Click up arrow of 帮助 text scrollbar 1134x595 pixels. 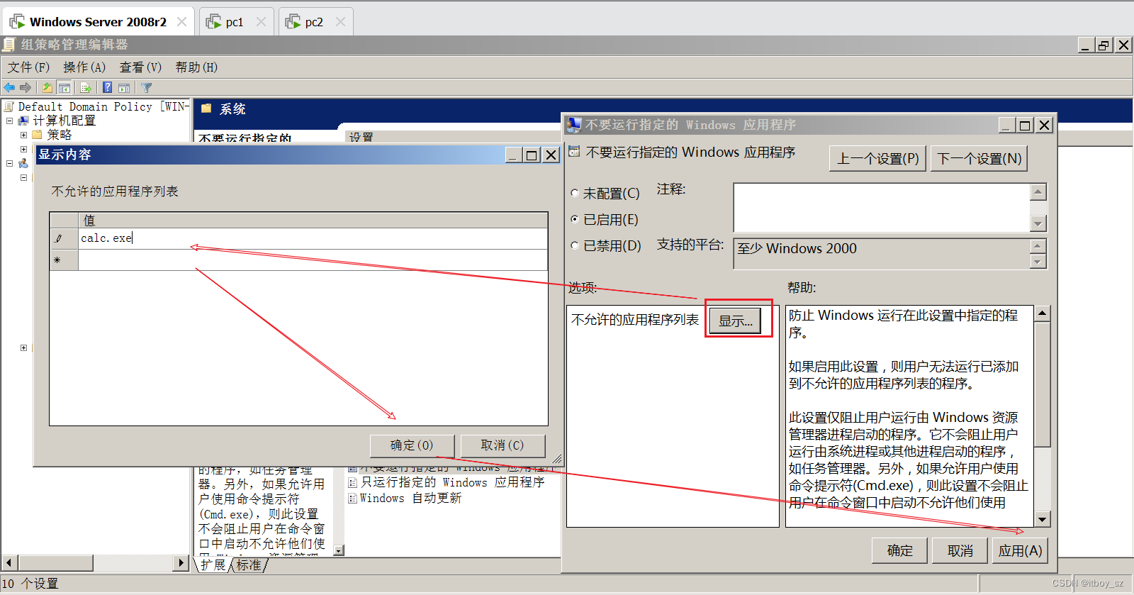click(x=1042, y=313)
